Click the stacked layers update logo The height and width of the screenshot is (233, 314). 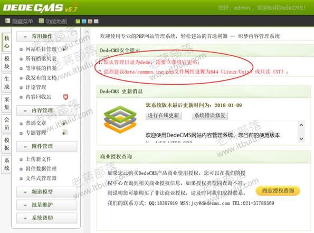120,119
